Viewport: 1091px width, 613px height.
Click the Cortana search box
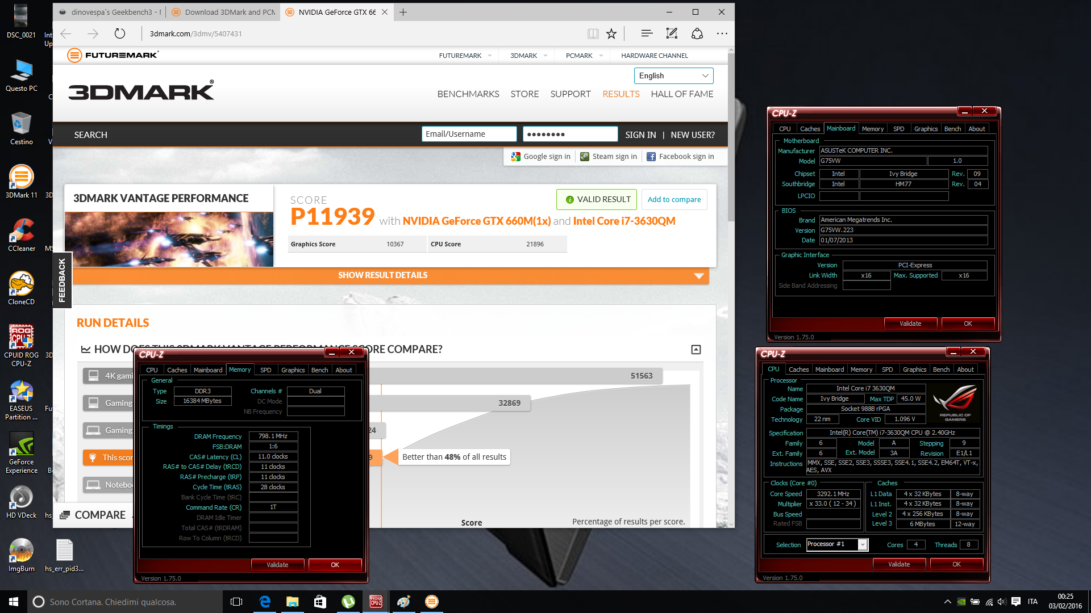click(124, 602)
